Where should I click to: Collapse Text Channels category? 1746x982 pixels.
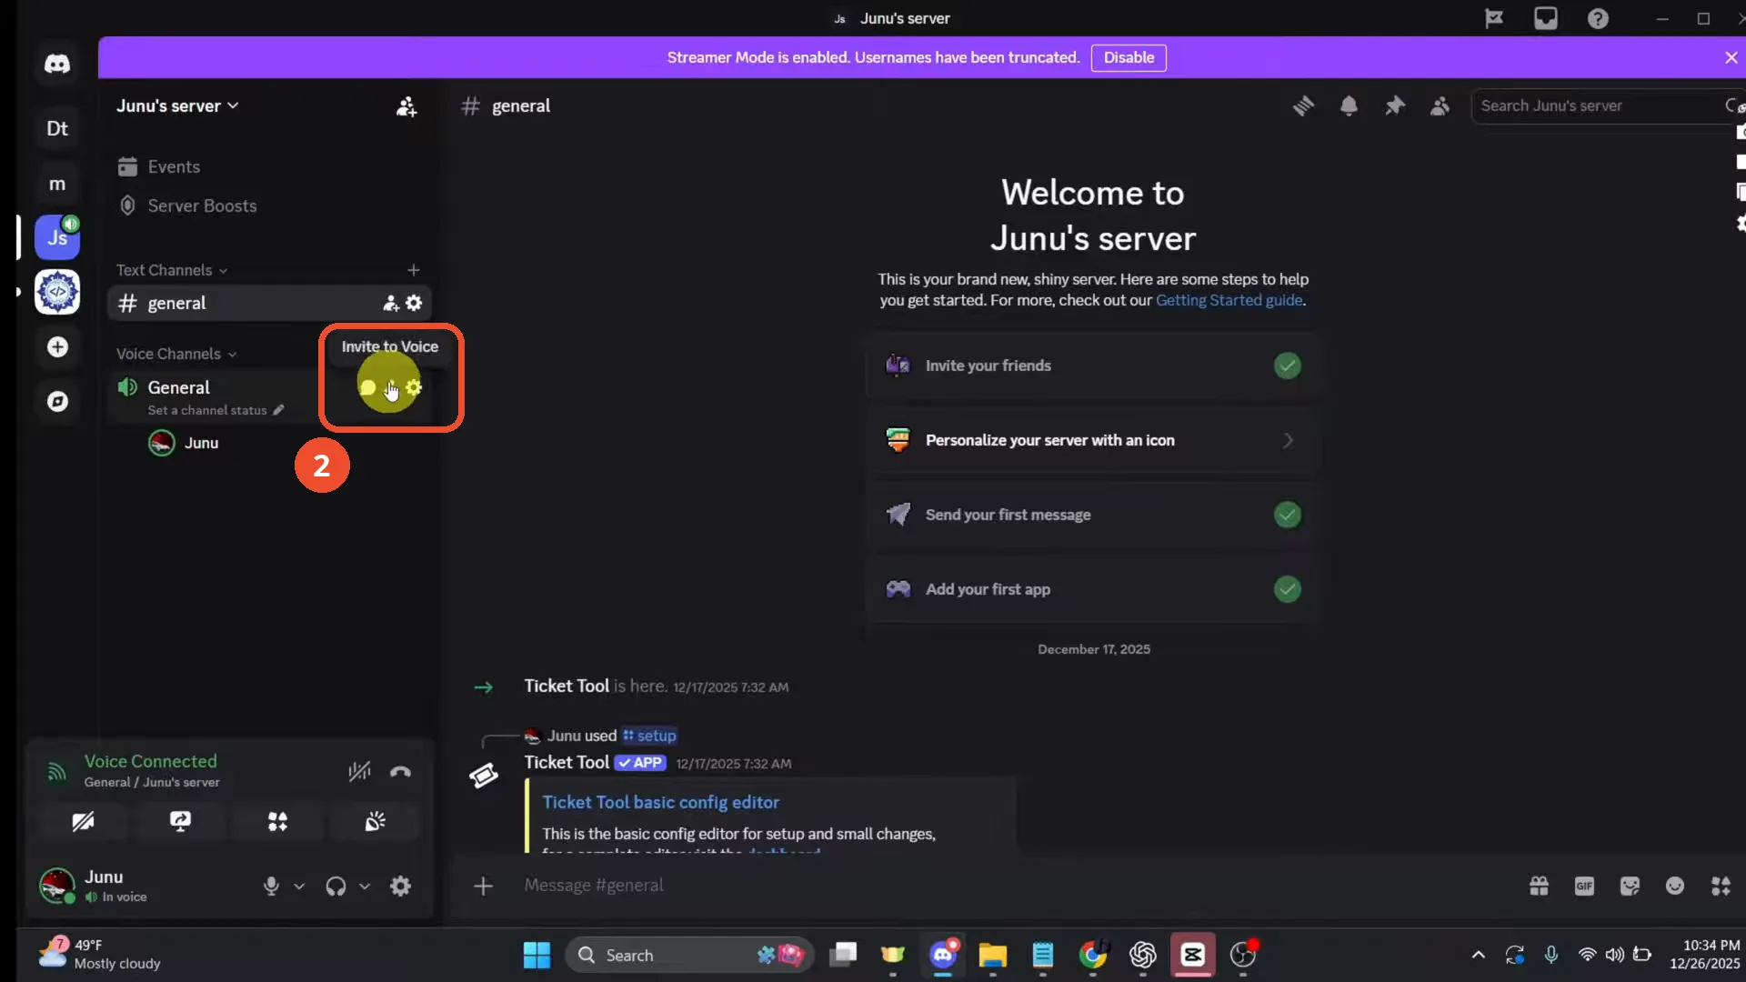click(171, 270)
